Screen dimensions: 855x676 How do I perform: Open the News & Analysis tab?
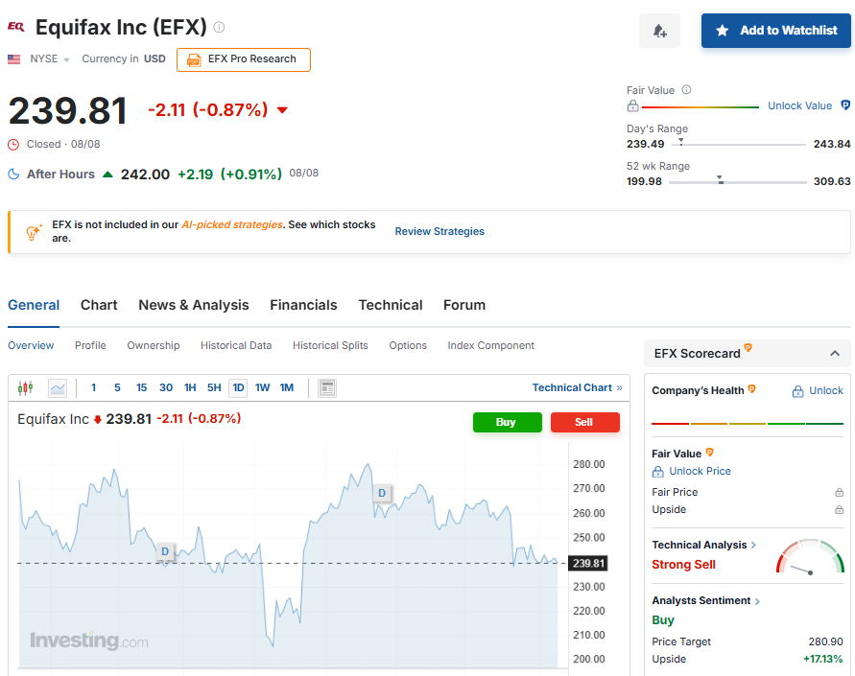194,305
